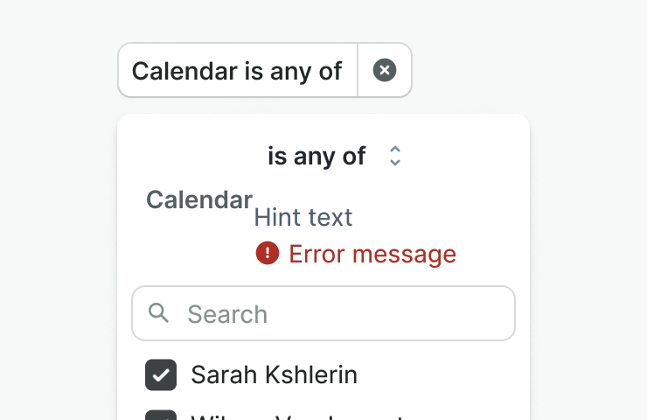647x420 pixels.
Task: Toggle the partially visible second checkbox
Action: (161, 416)
